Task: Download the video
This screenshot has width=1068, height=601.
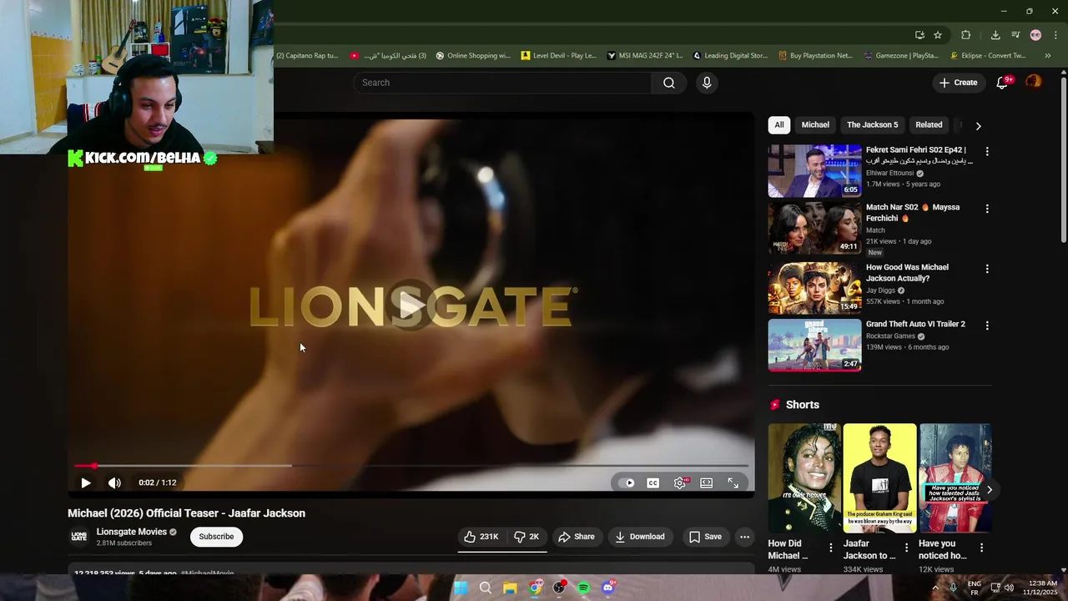Action: [640, 537]
